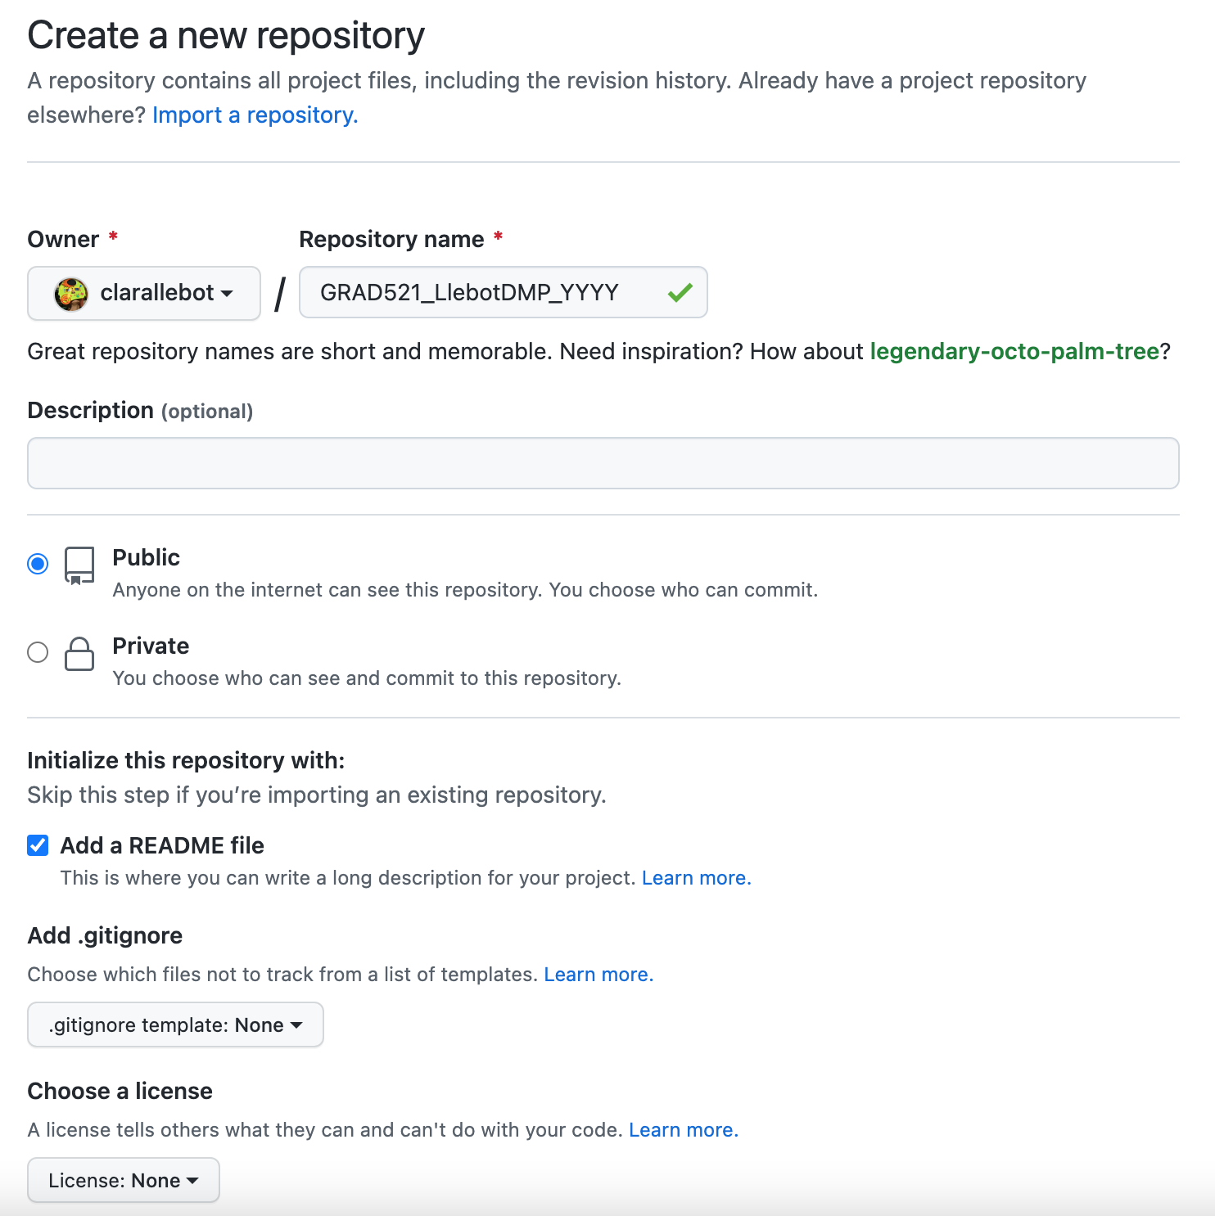Select the Private radio button
The height and width of the screenshot is (1216, 1215).
pos(38,652)
